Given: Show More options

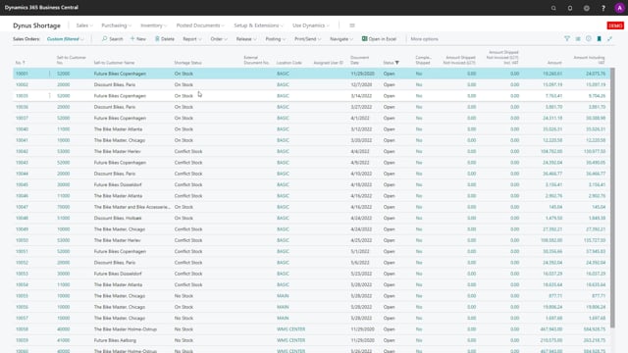Looking at the screenshot, I should [x=424, y=39].
